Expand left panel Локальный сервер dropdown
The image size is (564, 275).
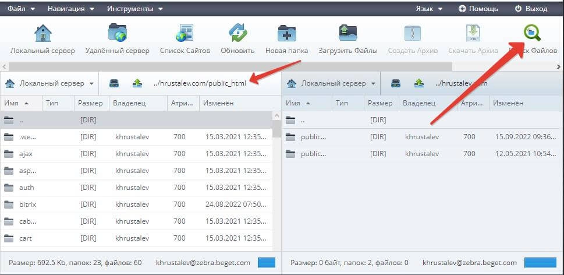(x=91, y=83)
